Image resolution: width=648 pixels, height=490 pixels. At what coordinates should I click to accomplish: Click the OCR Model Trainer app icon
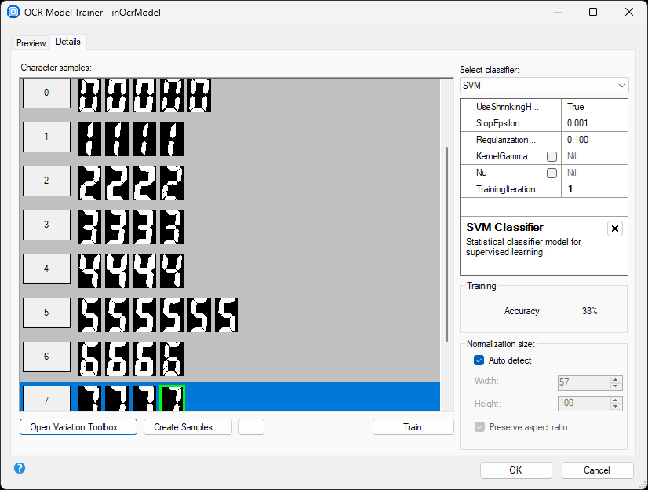pos(13,13)
